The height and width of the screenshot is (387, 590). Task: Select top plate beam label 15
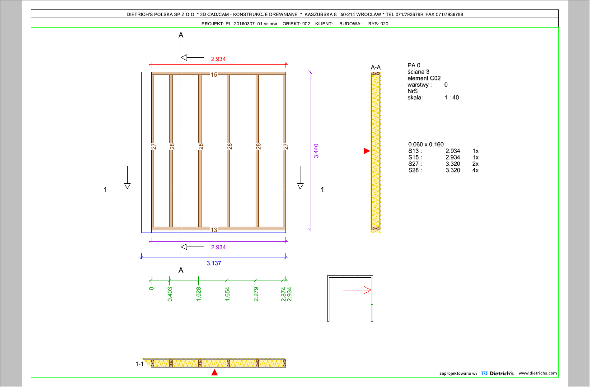(214, 75)
